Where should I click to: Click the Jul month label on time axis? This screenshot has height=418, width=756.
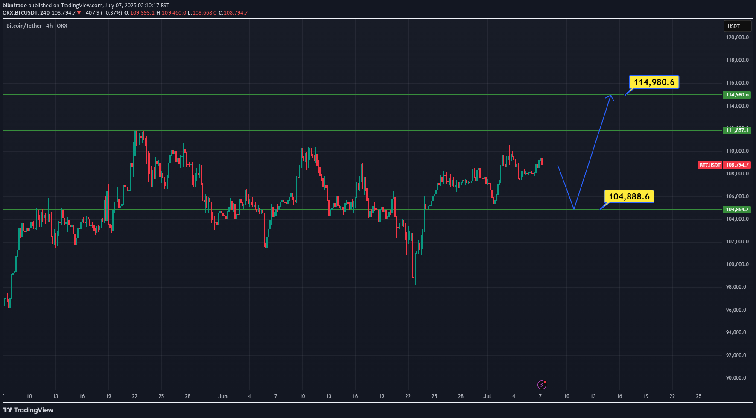point(487,396)
